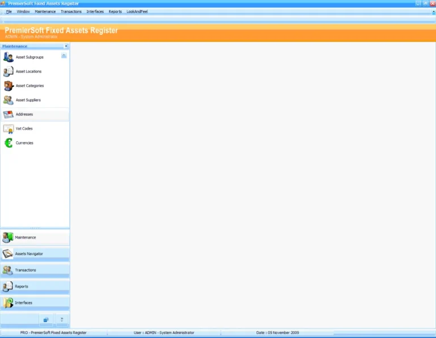The image size is (436, 338).
Task: Click the Asset Categories label
Action: pyautogui.click(x=30, y=86)
